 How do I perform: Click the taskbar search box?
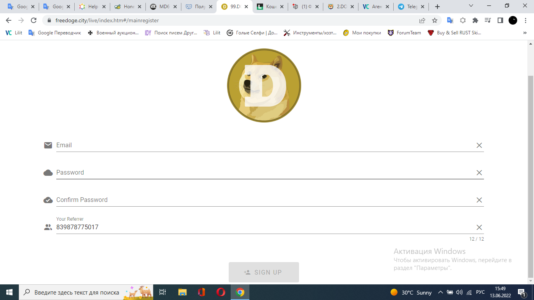tap(86, 292)
